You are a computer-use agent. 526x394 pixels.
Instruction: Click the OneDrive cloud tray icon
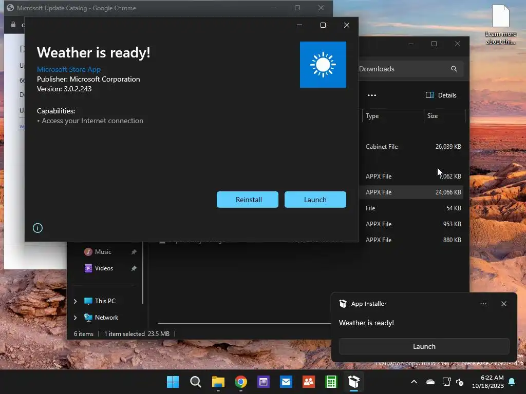click(x=430, y=382)
